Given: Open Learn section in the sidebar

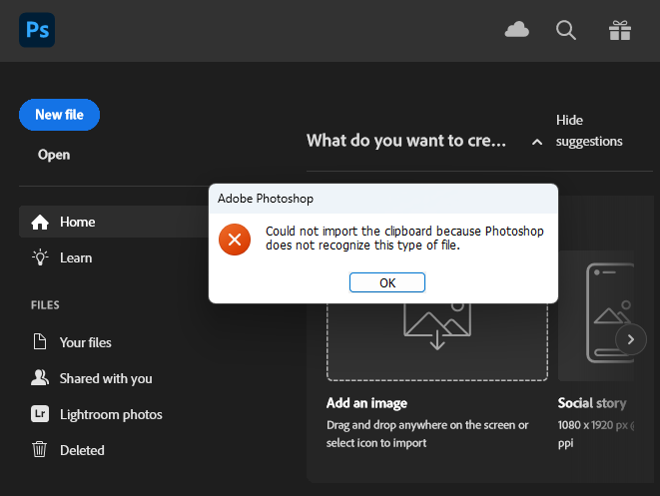Looking at the screenshot, I should (x=76, y=257).
